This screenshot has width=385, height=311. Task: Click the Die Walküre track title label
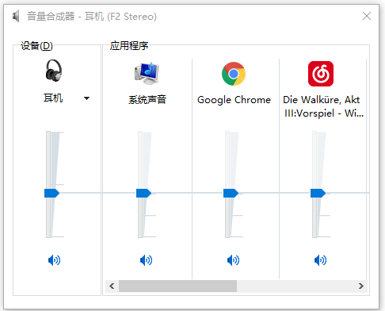point(322,106)
